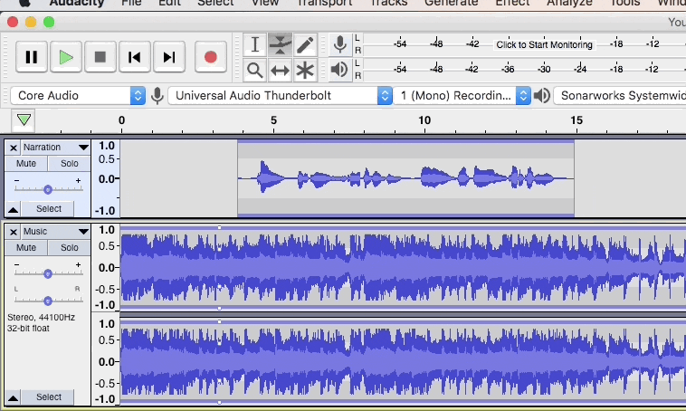Click the red Record button
This screenshot has height=411, width=686.
(x=210, y=57)
